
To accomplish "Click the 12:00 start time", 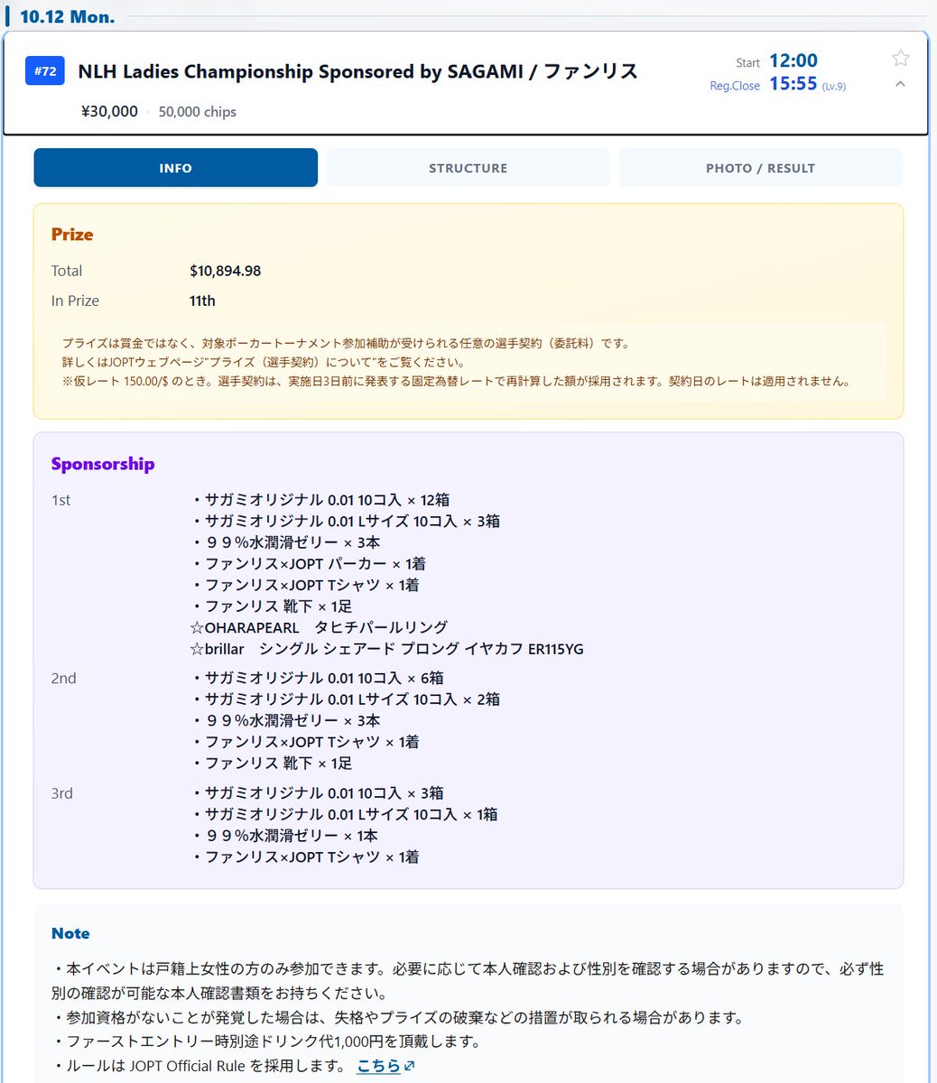I will [793, 60].
